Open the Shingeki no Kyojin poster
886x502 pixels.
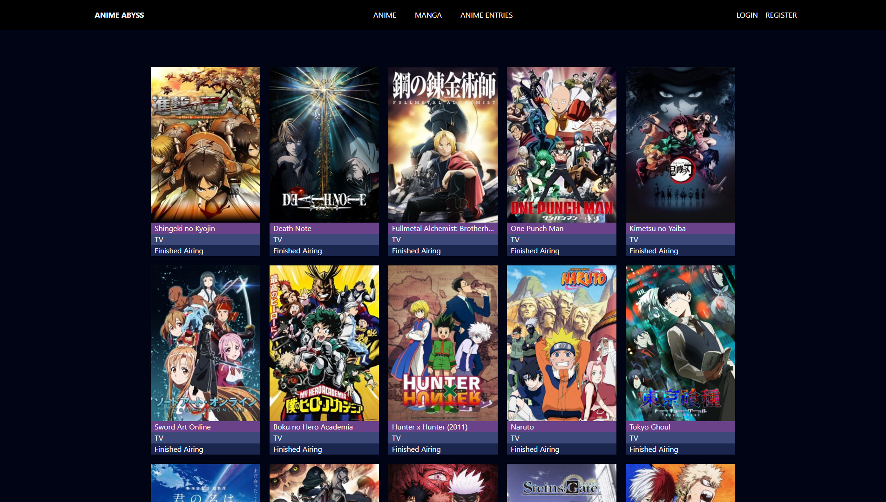coord(205,145)
